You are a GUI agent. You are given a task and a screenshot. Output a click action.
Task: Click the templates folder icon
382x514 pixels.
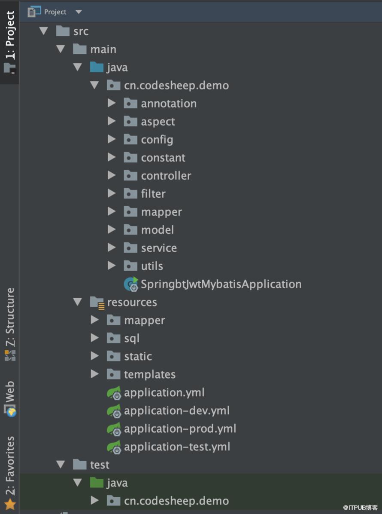(114, 374)
